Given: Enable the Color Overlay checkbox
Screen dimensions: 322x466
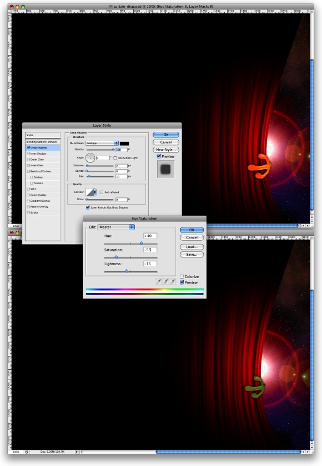Looking at the screenshot, I should 28,195.
